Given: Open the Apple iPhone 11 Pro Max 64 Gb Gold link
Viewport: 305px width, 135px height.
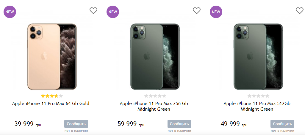Looking at the screenshot, I should [51, 104].
